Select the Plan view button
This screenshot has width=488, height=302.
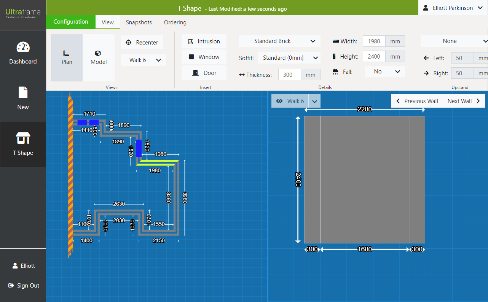click(67, 57)
